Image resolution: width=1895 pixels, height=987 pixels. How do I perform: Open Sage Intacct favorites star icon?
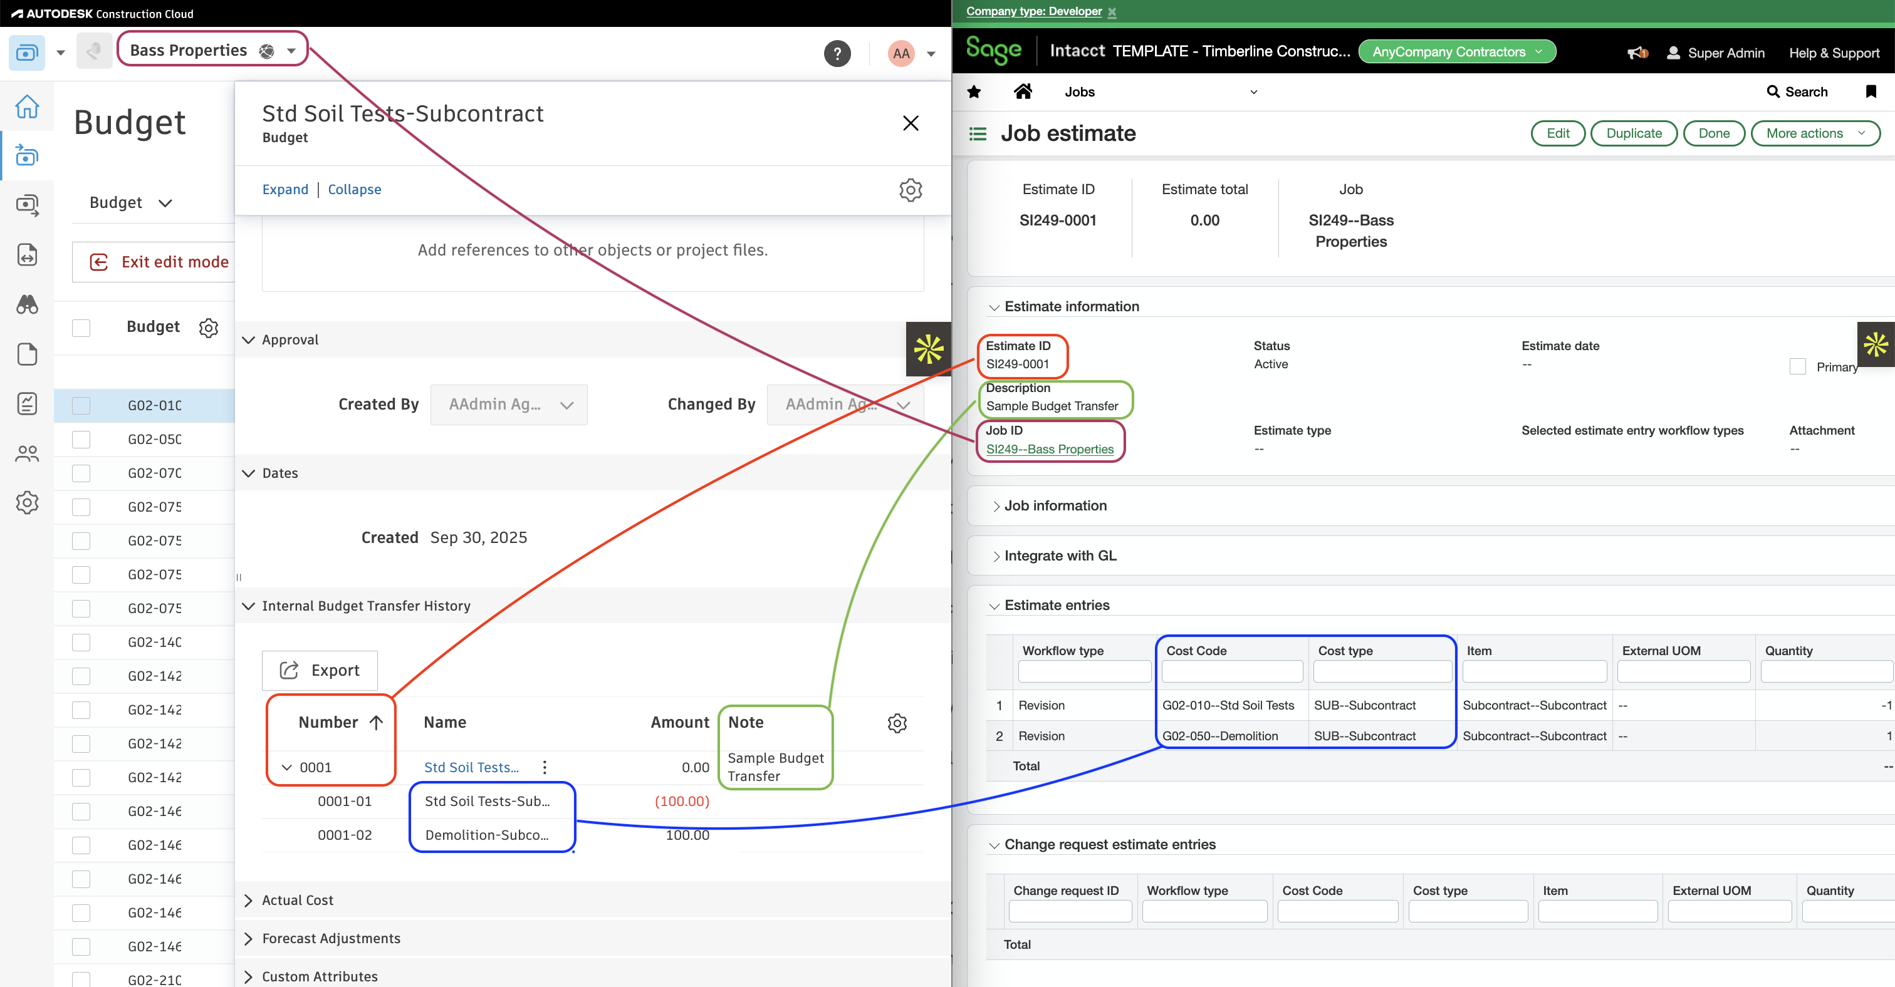[974, 91]
